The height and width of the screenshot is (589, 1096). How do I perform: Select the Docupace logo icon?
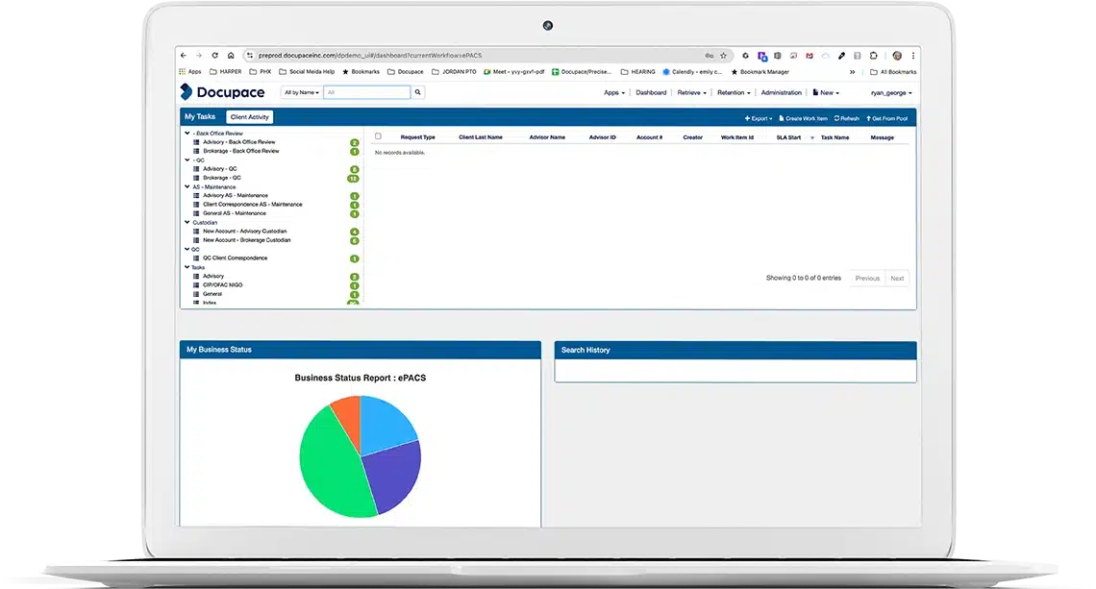(x=187, y=92)
